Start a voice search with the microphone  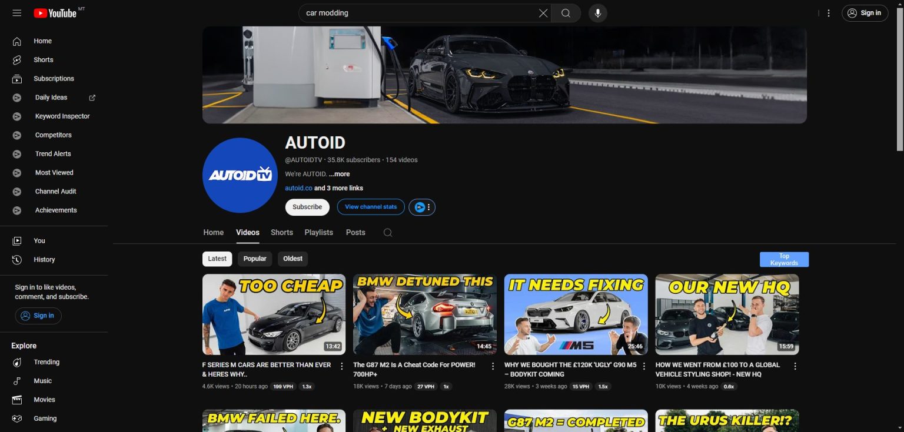[x=597, y=13]
